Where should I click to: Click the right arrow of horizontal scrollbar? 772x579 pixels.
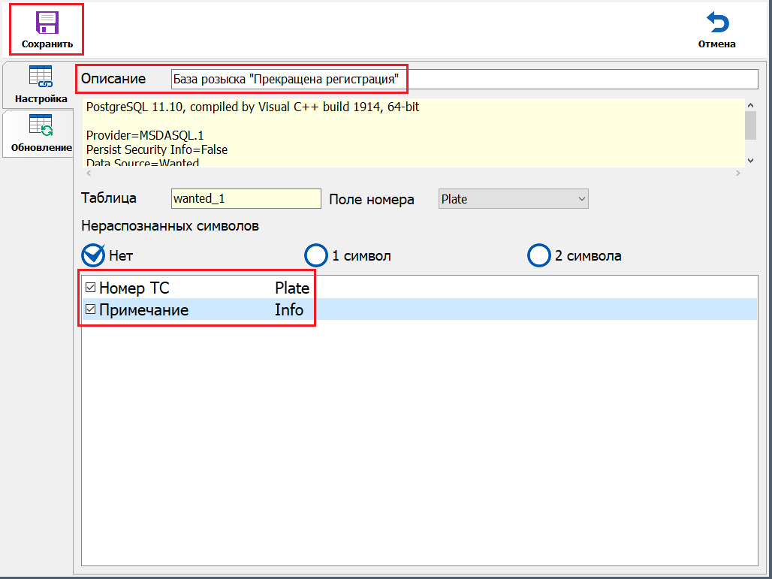click(x=737, y=173)
